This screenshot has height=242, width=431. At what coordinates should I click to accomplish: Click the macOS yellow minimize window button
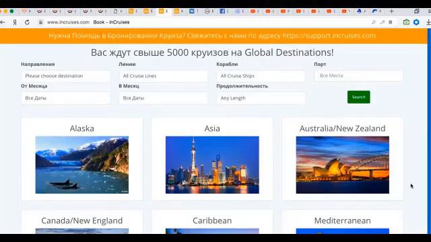5,11
